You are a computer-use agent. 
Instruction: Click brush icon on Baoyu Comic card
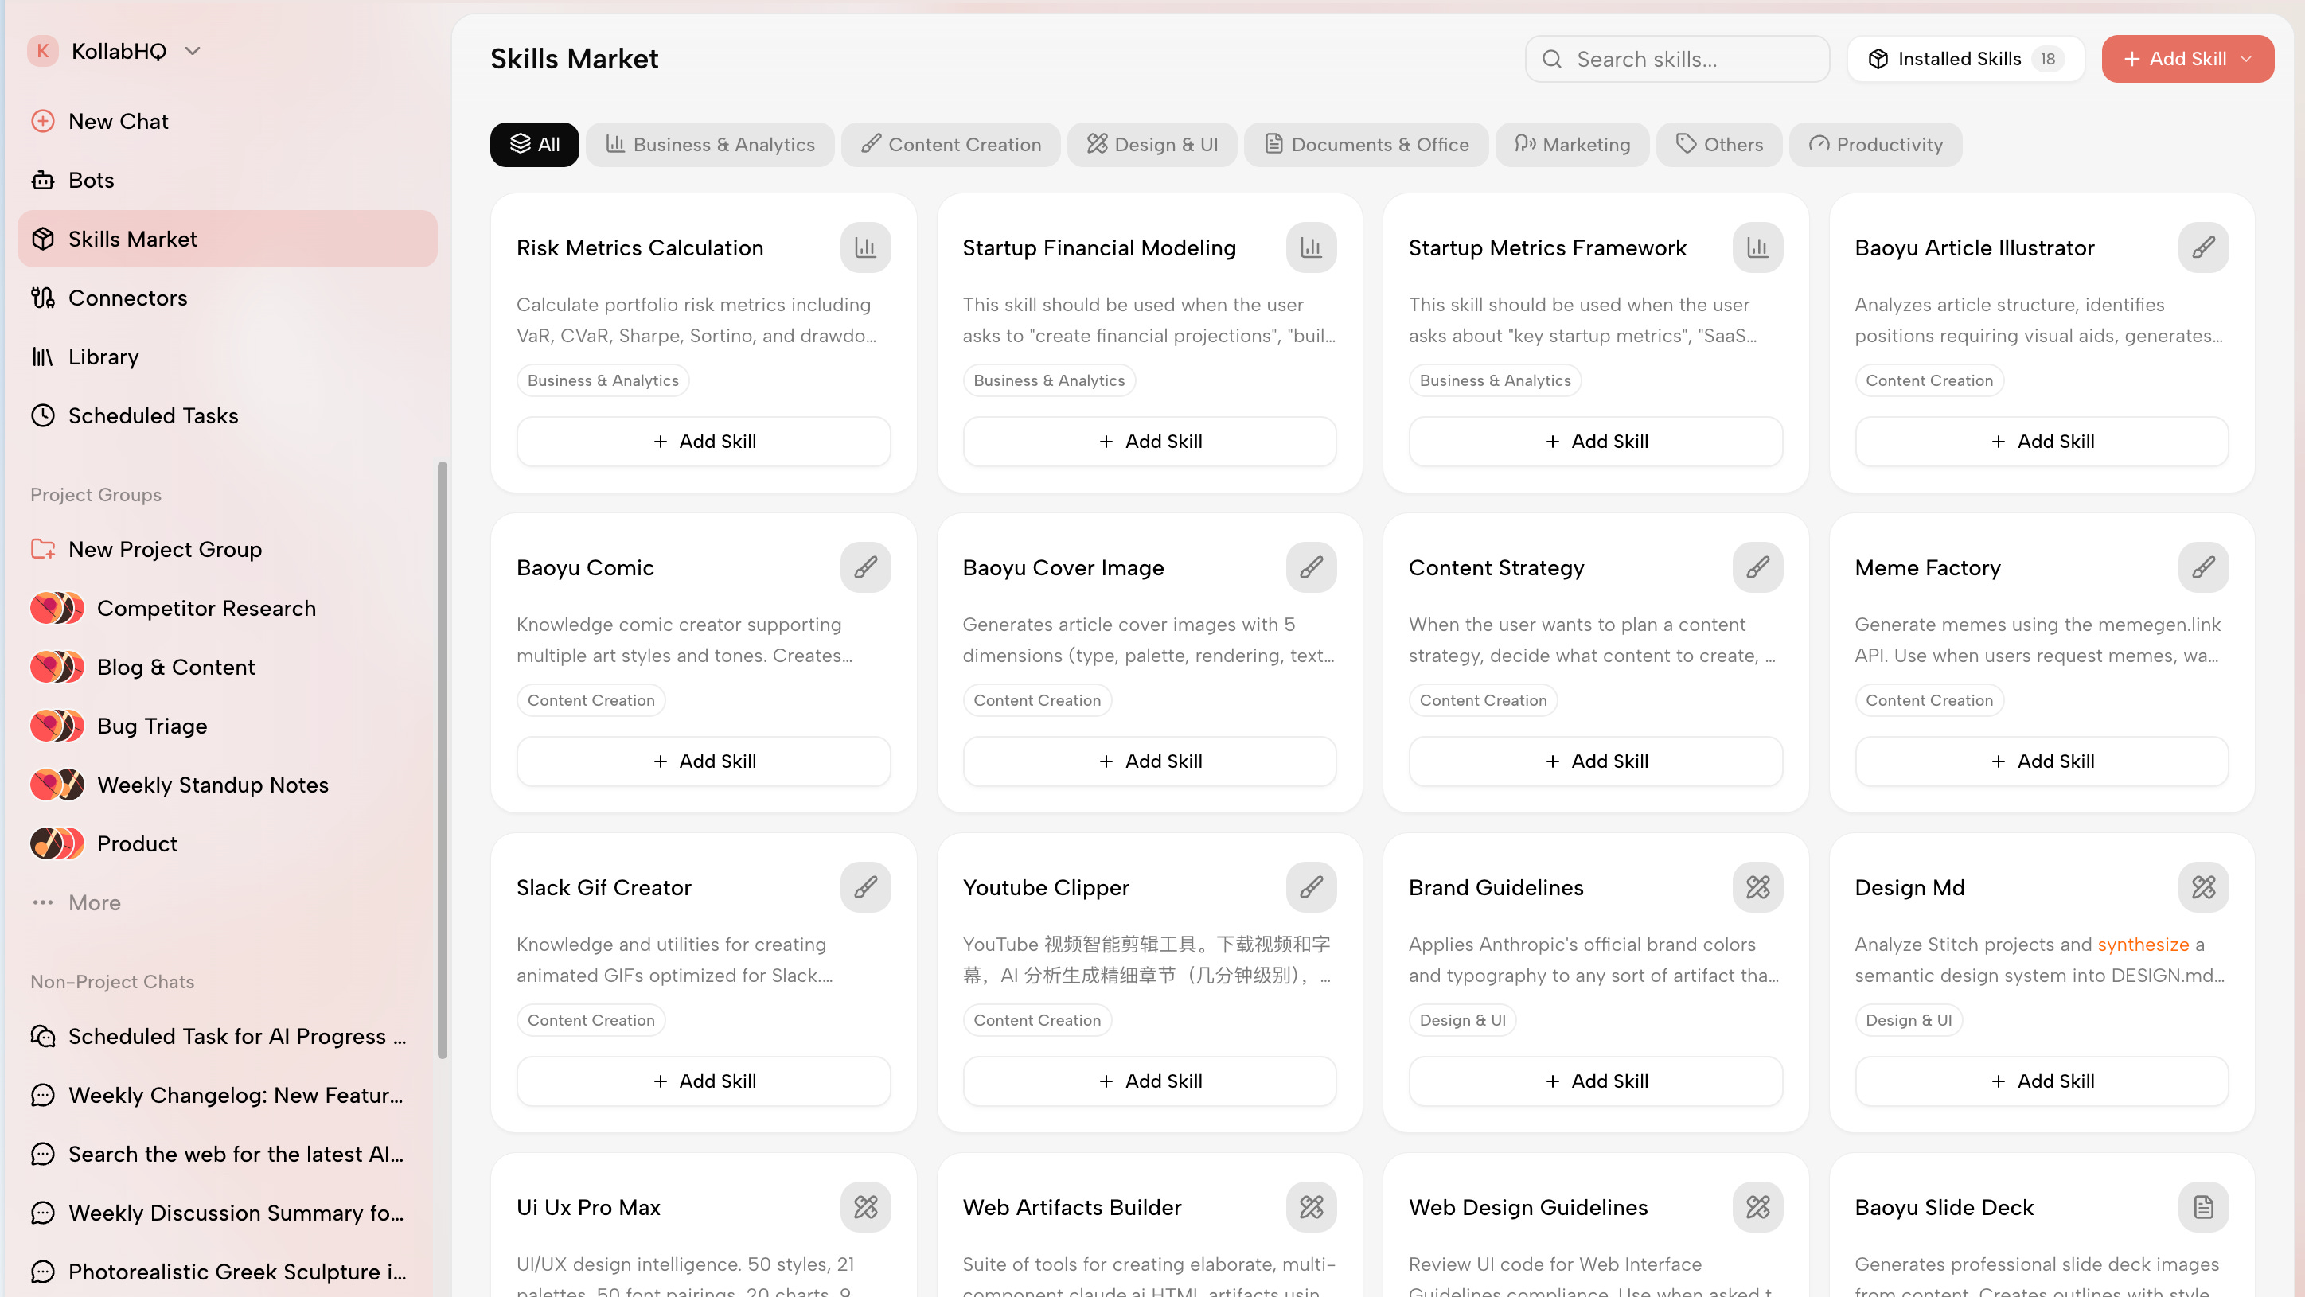click(864, 567)
